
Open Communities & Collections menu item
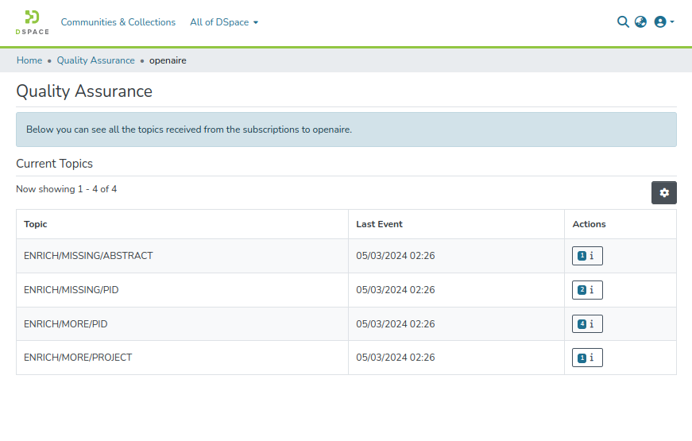(118, 22)
